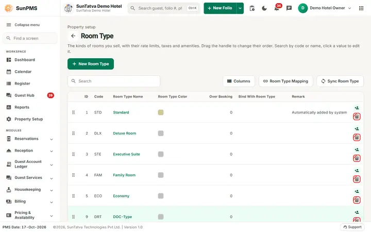Focus the Find a screen field

(30, 38)
